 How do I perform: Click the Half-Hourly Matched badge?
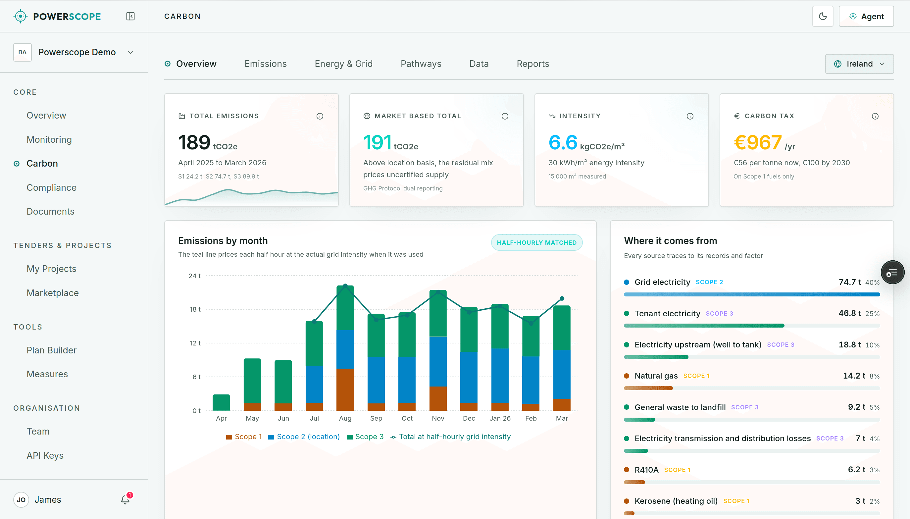[536, 242]
